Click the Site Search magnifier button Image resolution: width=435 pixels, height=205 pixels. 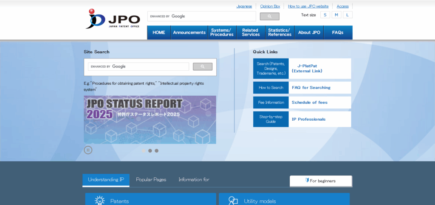[x=203, y=66]
